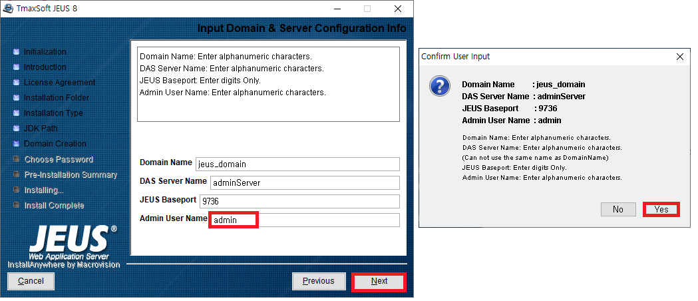Select the Pre-Installation Summary step label
This screenshot has height=301, width=698.
[x=71, y=175]
